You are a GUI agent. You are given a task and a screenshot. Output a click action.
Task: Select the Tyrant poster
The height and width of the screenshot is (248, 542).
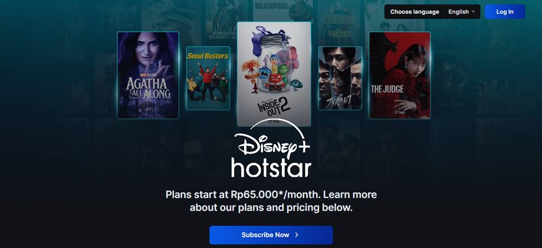[x=340, y=78]
